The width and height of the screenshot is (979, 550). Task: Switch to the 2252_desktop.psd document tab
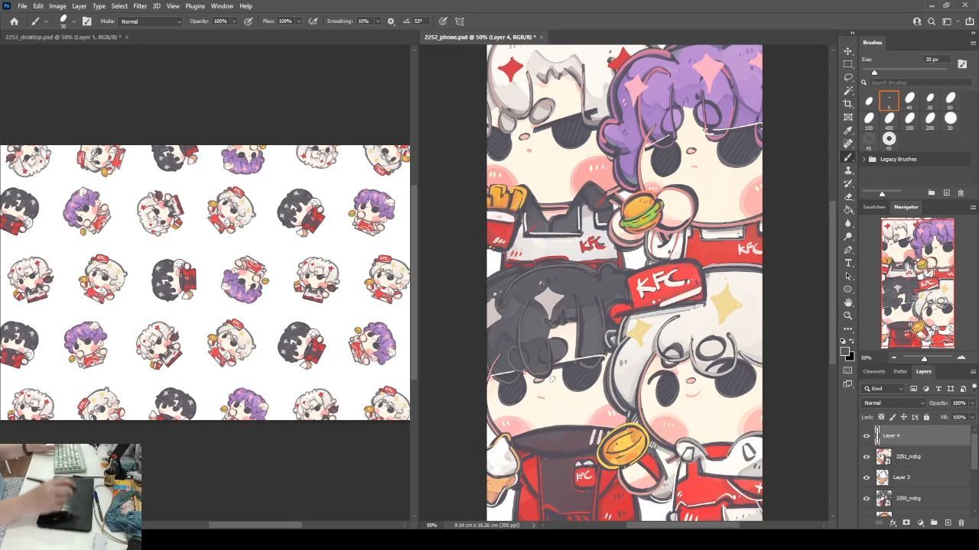(61, 37)
